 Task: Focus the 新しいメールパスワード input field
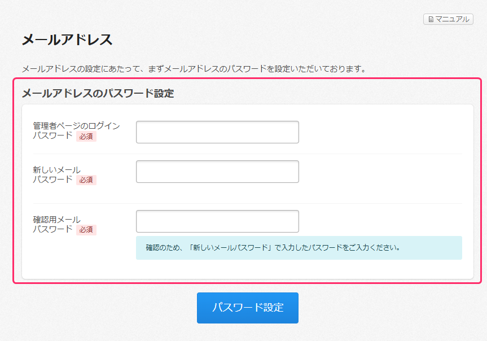pyautogui.click(x=217, y=172)
